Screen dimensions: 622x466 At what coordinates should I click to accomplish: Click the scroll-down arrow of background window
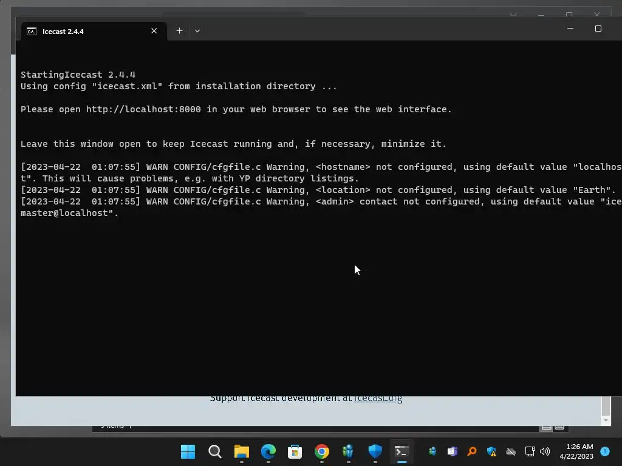point(606,420)
